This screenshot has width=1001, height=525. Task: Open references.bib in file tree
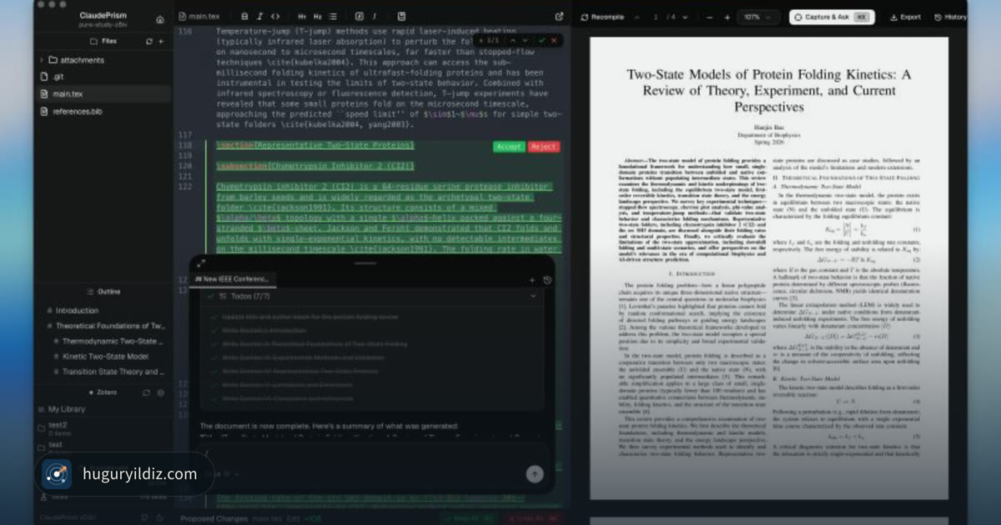[x=103, y=111]
